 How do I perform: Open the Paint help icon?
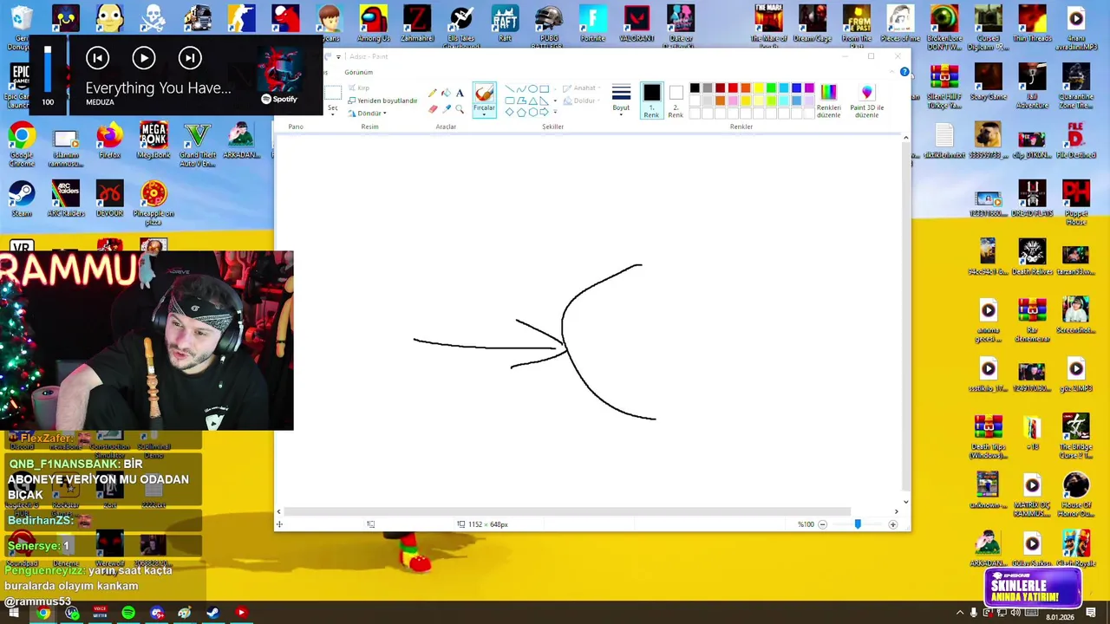pos(904,72)
